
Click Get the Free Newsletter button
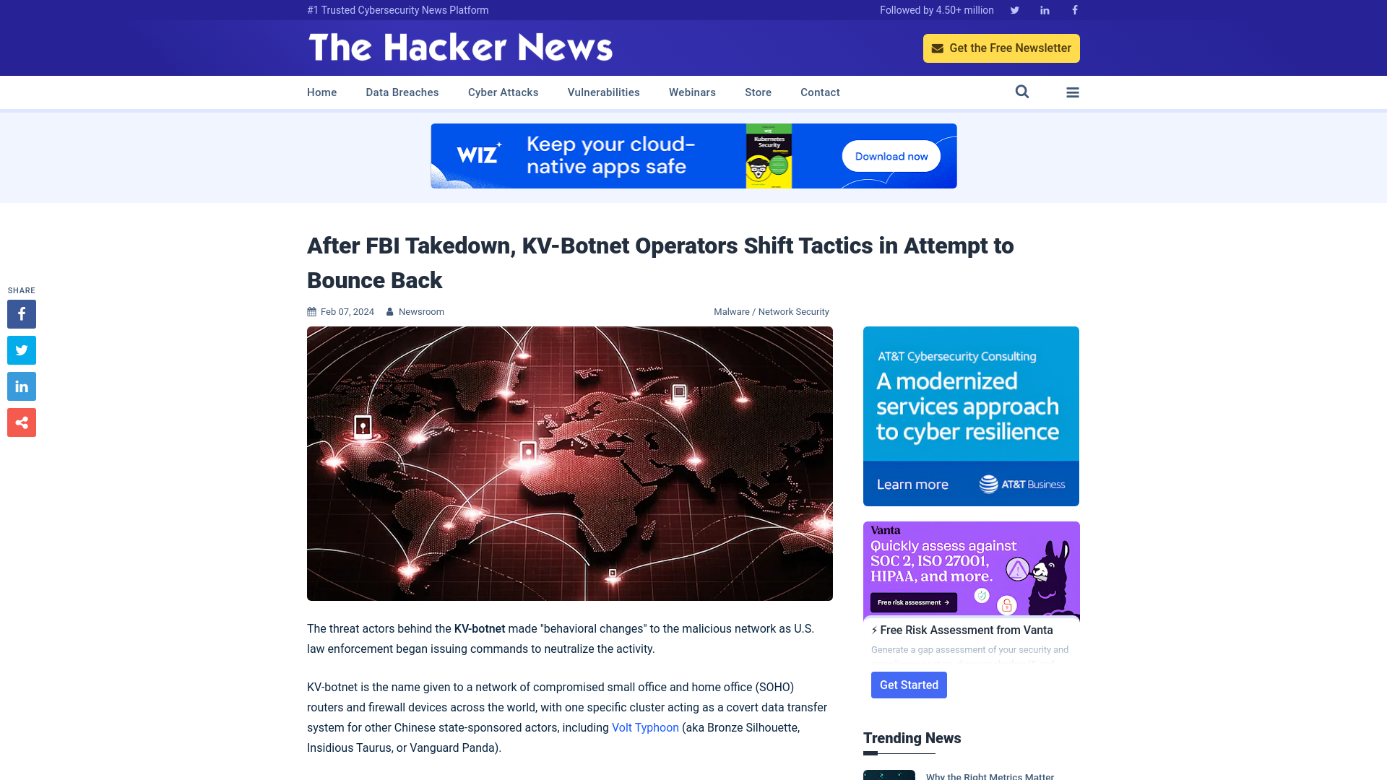tap(1001, 48)
